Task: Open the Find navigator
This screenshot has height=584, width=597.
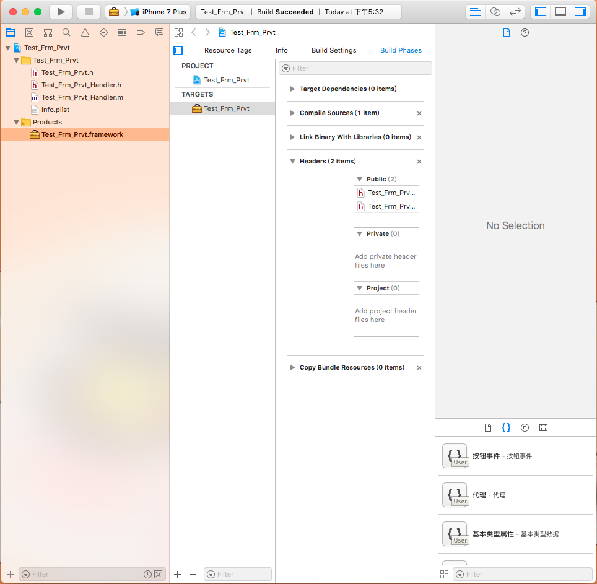Action: [66, 32]
